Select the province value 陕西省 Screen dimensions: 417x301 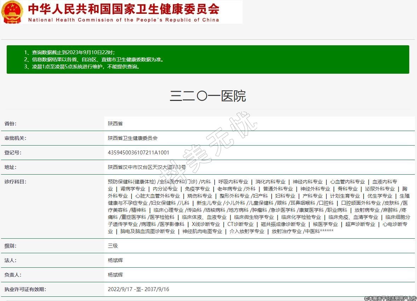pyautogui.click(x=115, y=124)
